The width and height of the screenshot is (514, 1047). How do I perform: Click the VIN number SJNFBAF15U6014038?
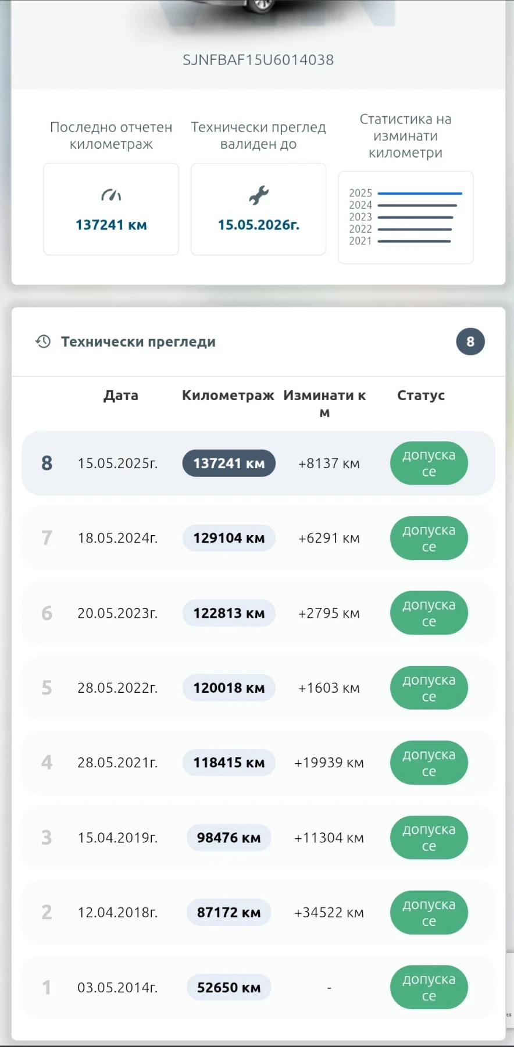258,60
